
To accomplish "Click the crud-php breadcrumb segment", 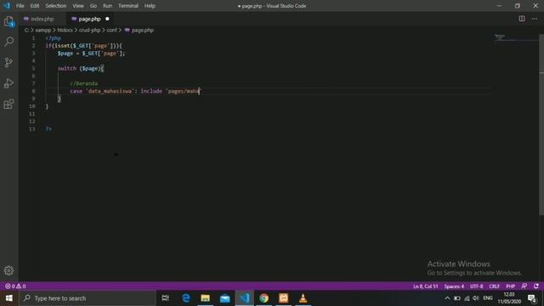I will [x=89, y=31].
